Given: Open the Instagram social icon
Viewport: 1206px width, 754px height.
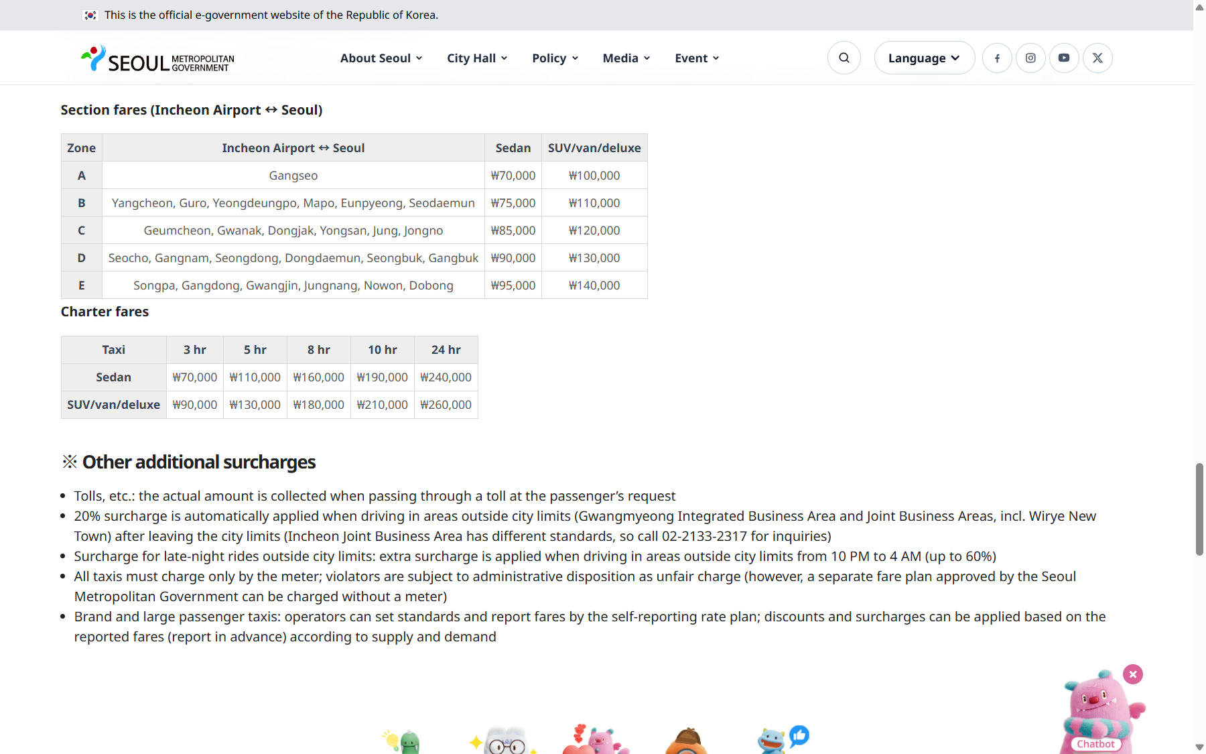Looking at the screenshot, I should [x=1030, y=58].
